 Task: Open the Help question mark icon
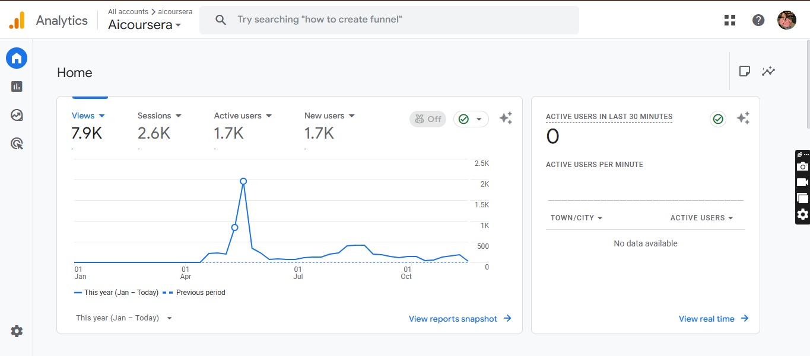pos(758,20)
